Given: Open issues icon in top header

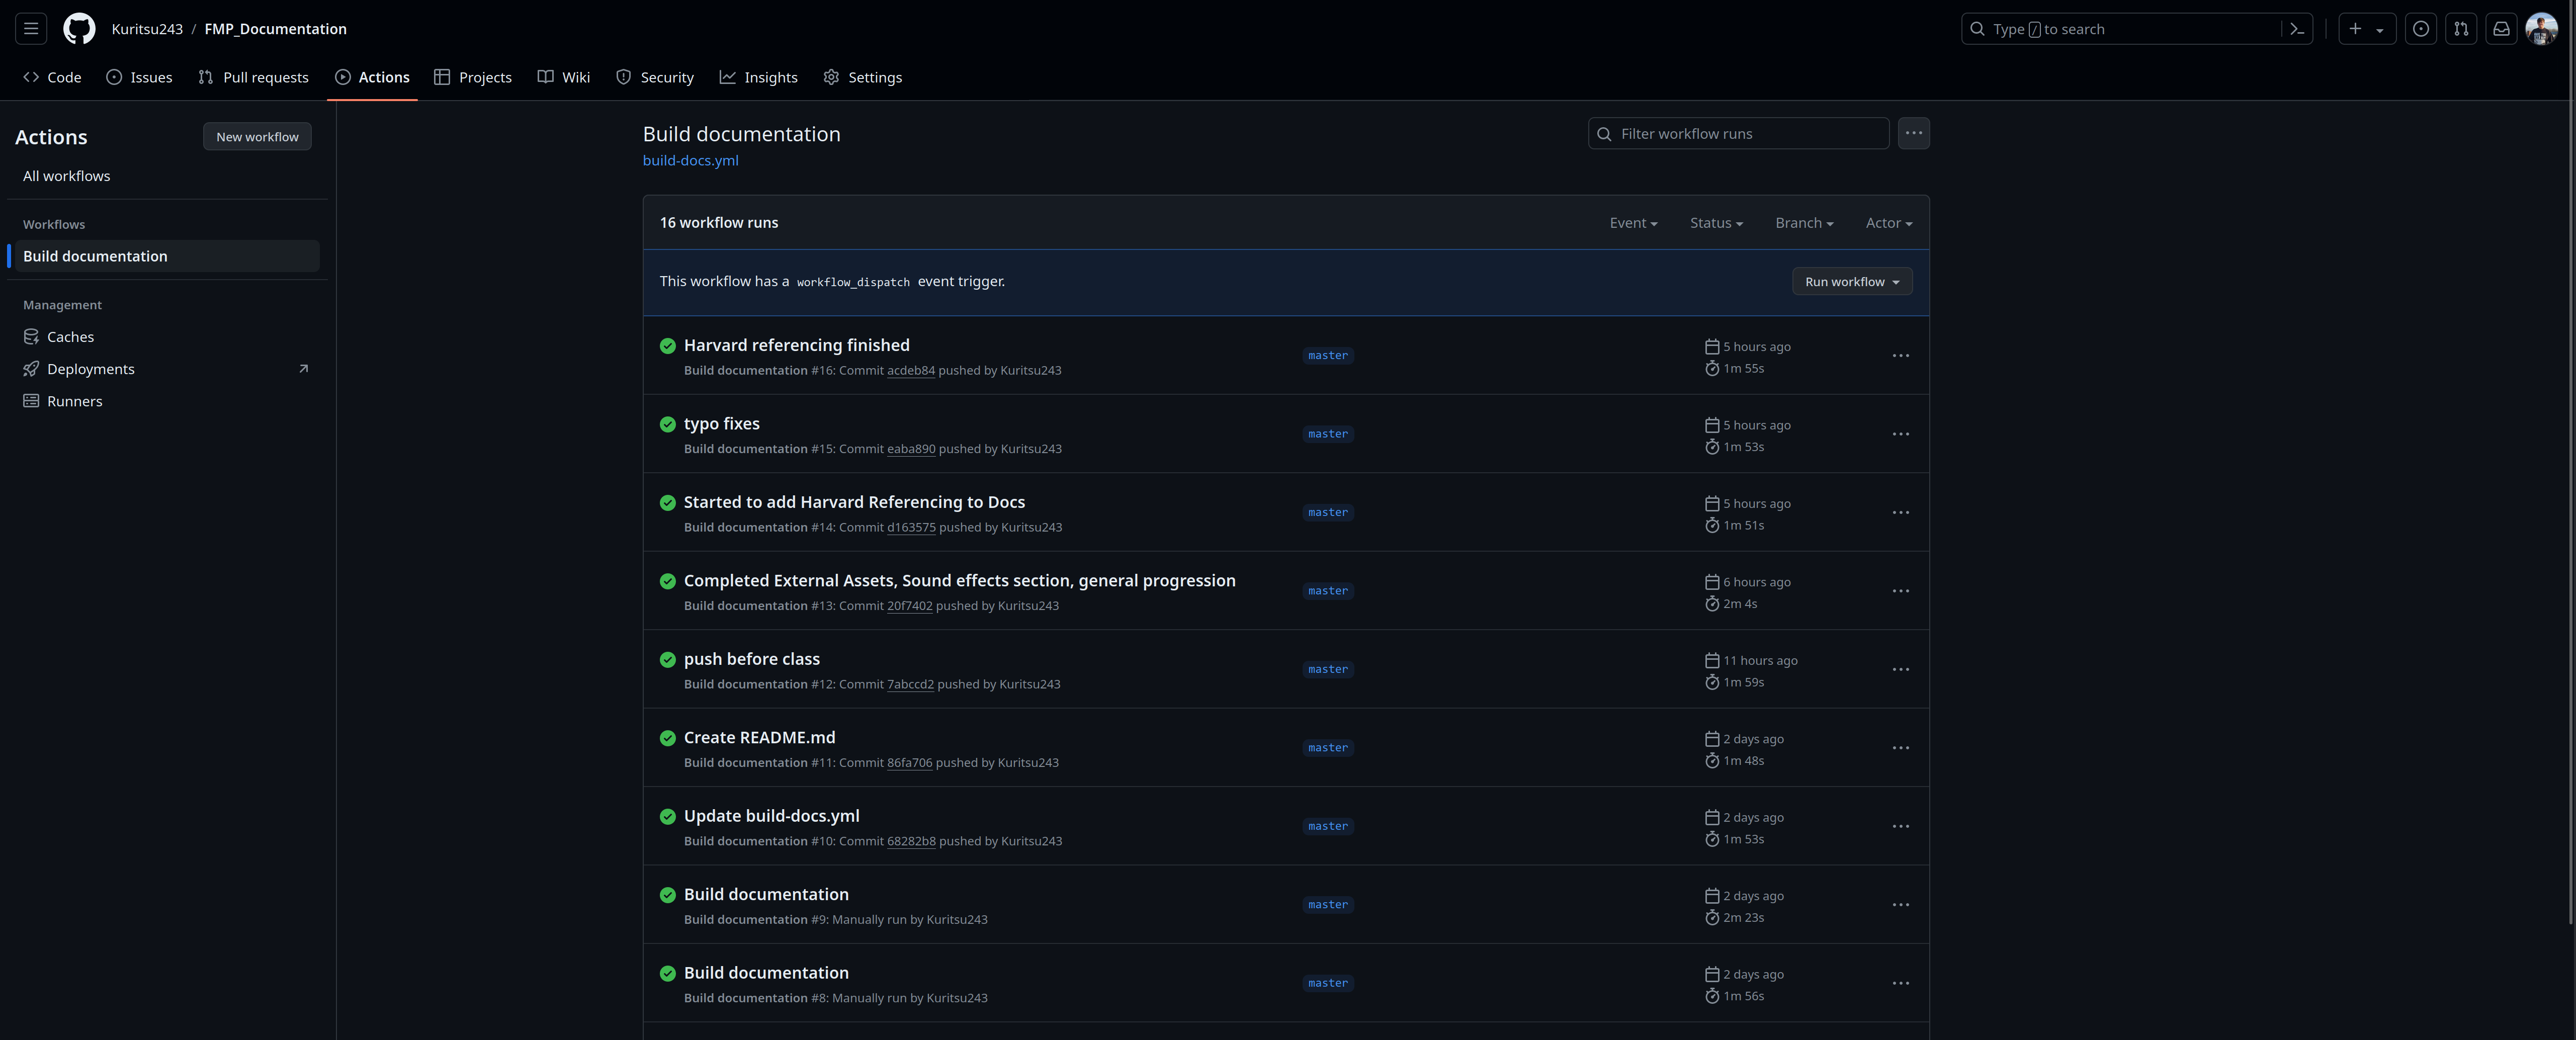Looking at the screenshot, I should [2420, 29].
